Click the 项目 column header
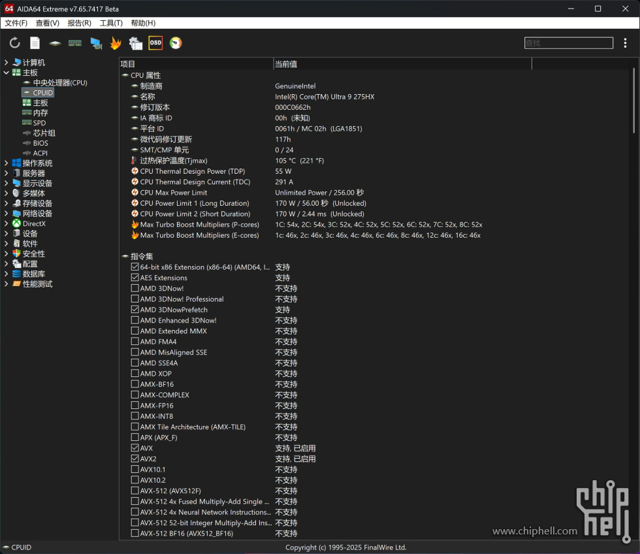Viewport: 640px width, 554px height. pyautogui.click(x=197, y=64)
